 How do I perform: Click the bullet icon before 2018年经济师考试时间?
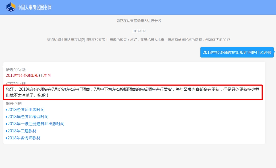coord(6,116)
